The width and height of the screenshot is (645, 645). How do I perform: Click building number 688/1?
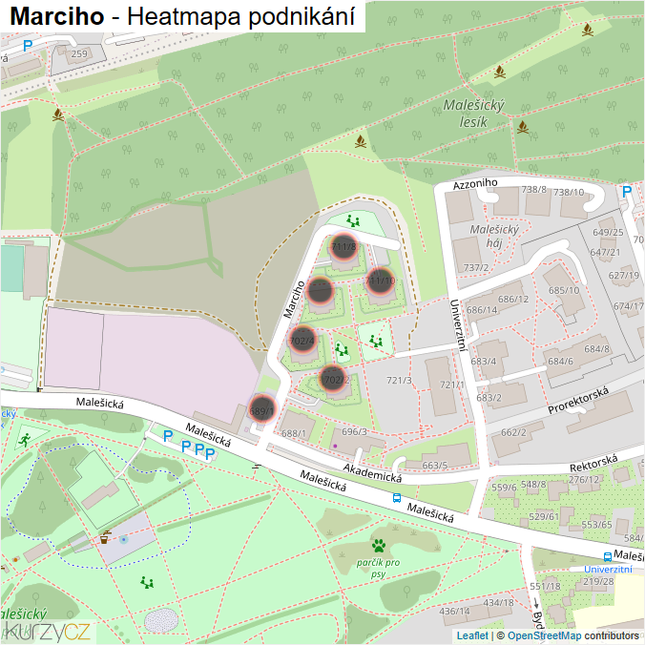[x=294, y=433]
